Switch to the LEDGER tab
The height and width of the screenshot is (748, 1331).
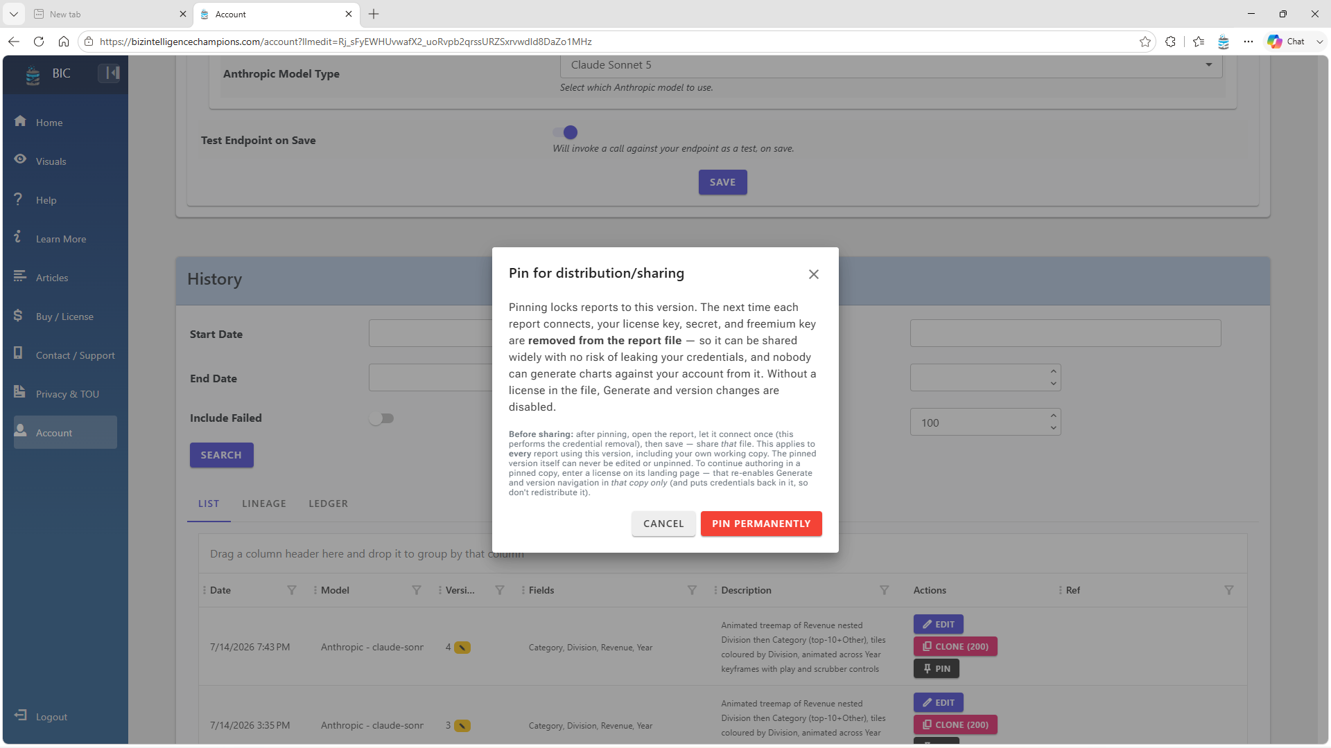coord(329,504)
